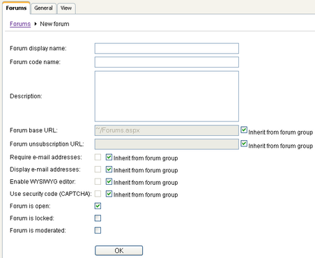This screenshot has width=315, height=258.
Task: Toggle the Enable WYSIWYG editor checkbox
Action: click(98, 181)
